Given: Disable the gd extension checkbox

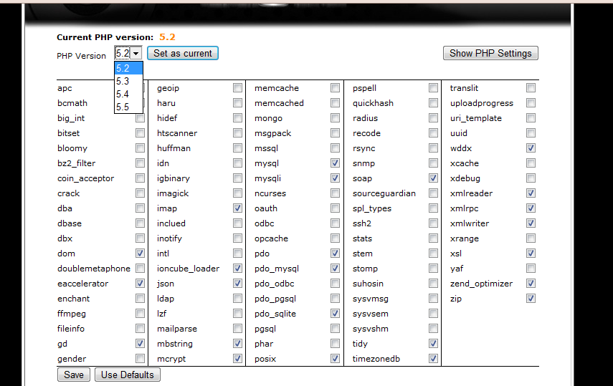Looking at the screenshot, I should [140, 344].
